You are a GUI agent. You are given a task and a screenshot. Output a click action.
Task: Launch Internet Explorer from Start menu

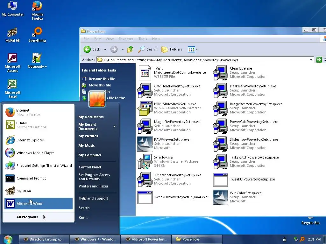pos(39,140)
